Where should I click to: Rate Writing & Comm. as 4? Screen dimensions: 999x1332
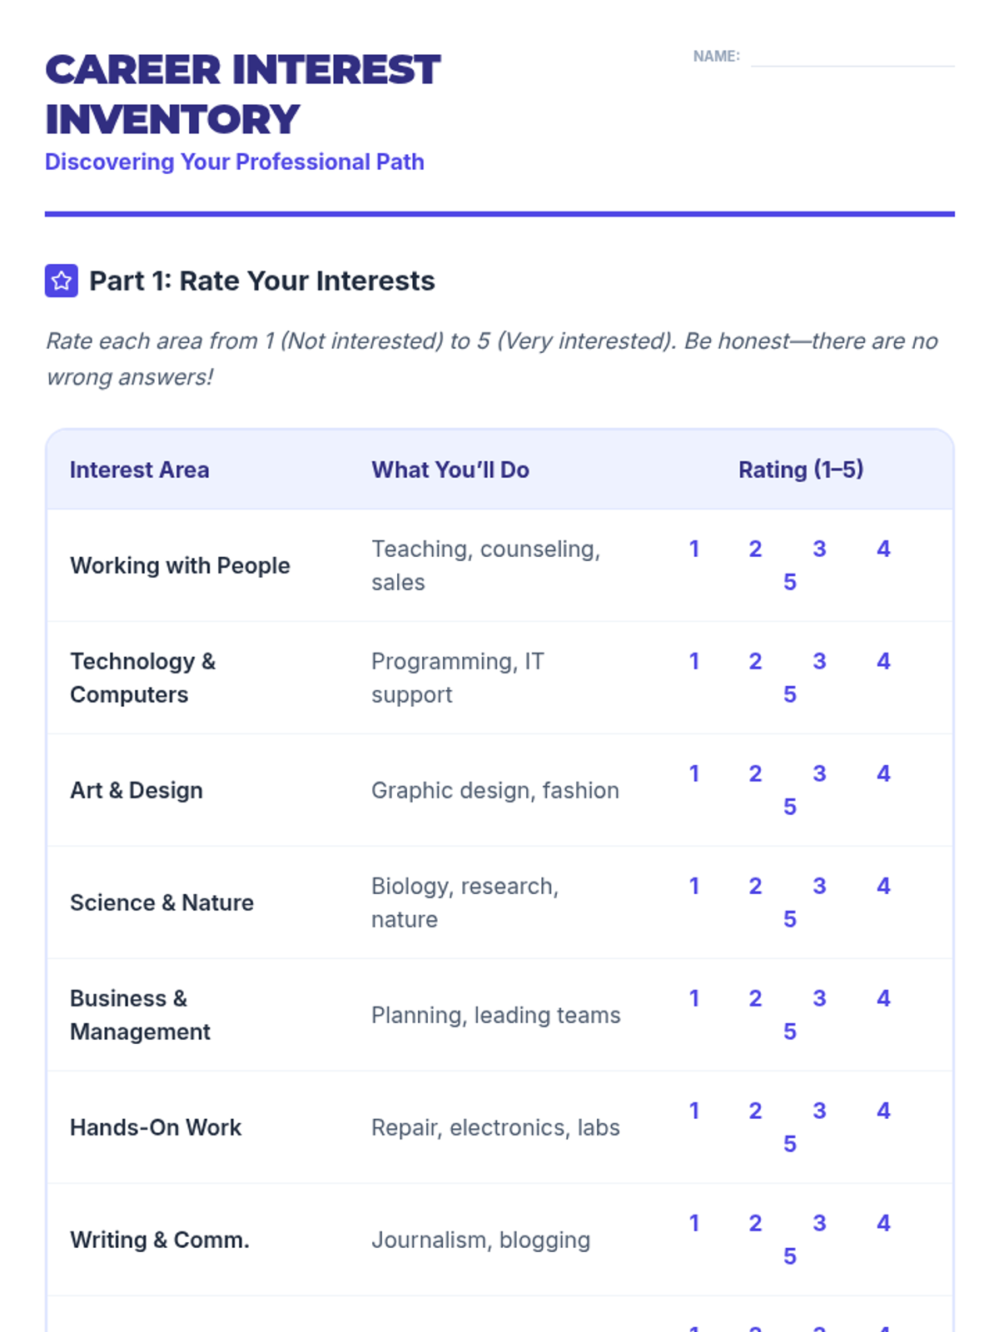coord(883,1223)
